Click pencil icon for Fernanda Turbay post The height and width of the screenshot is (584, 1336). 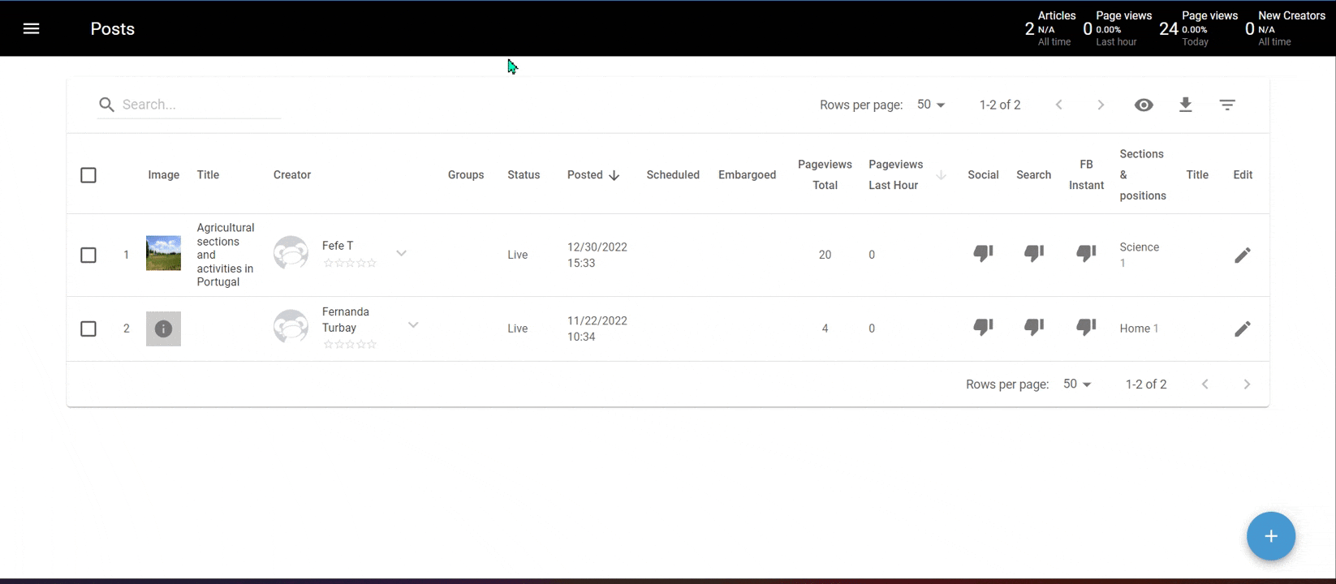click(1242, 328)
